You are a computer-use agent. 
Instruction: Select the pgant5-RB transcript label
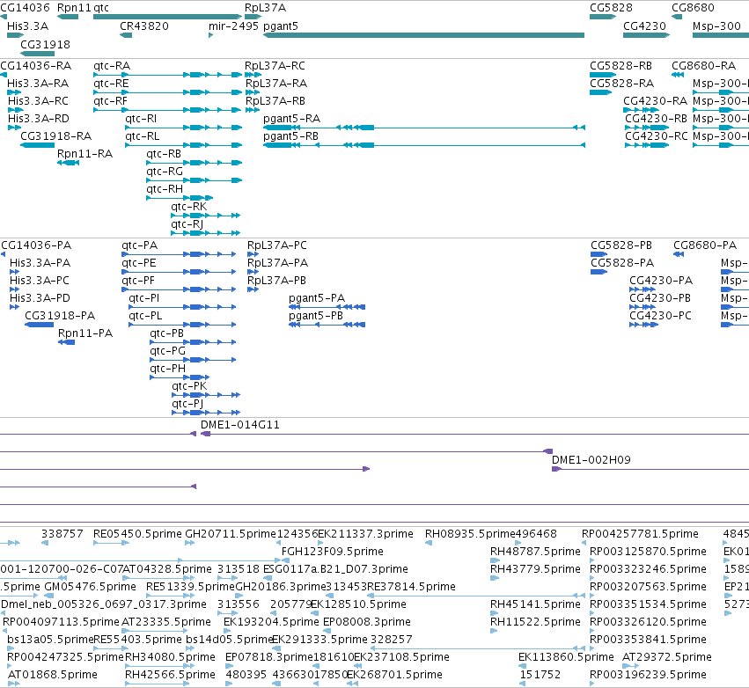[291, 136]
